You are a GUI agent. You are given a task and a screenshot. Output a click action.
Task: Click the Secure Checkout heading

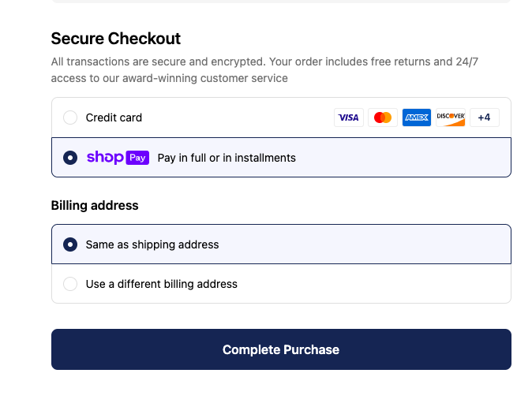116,39
